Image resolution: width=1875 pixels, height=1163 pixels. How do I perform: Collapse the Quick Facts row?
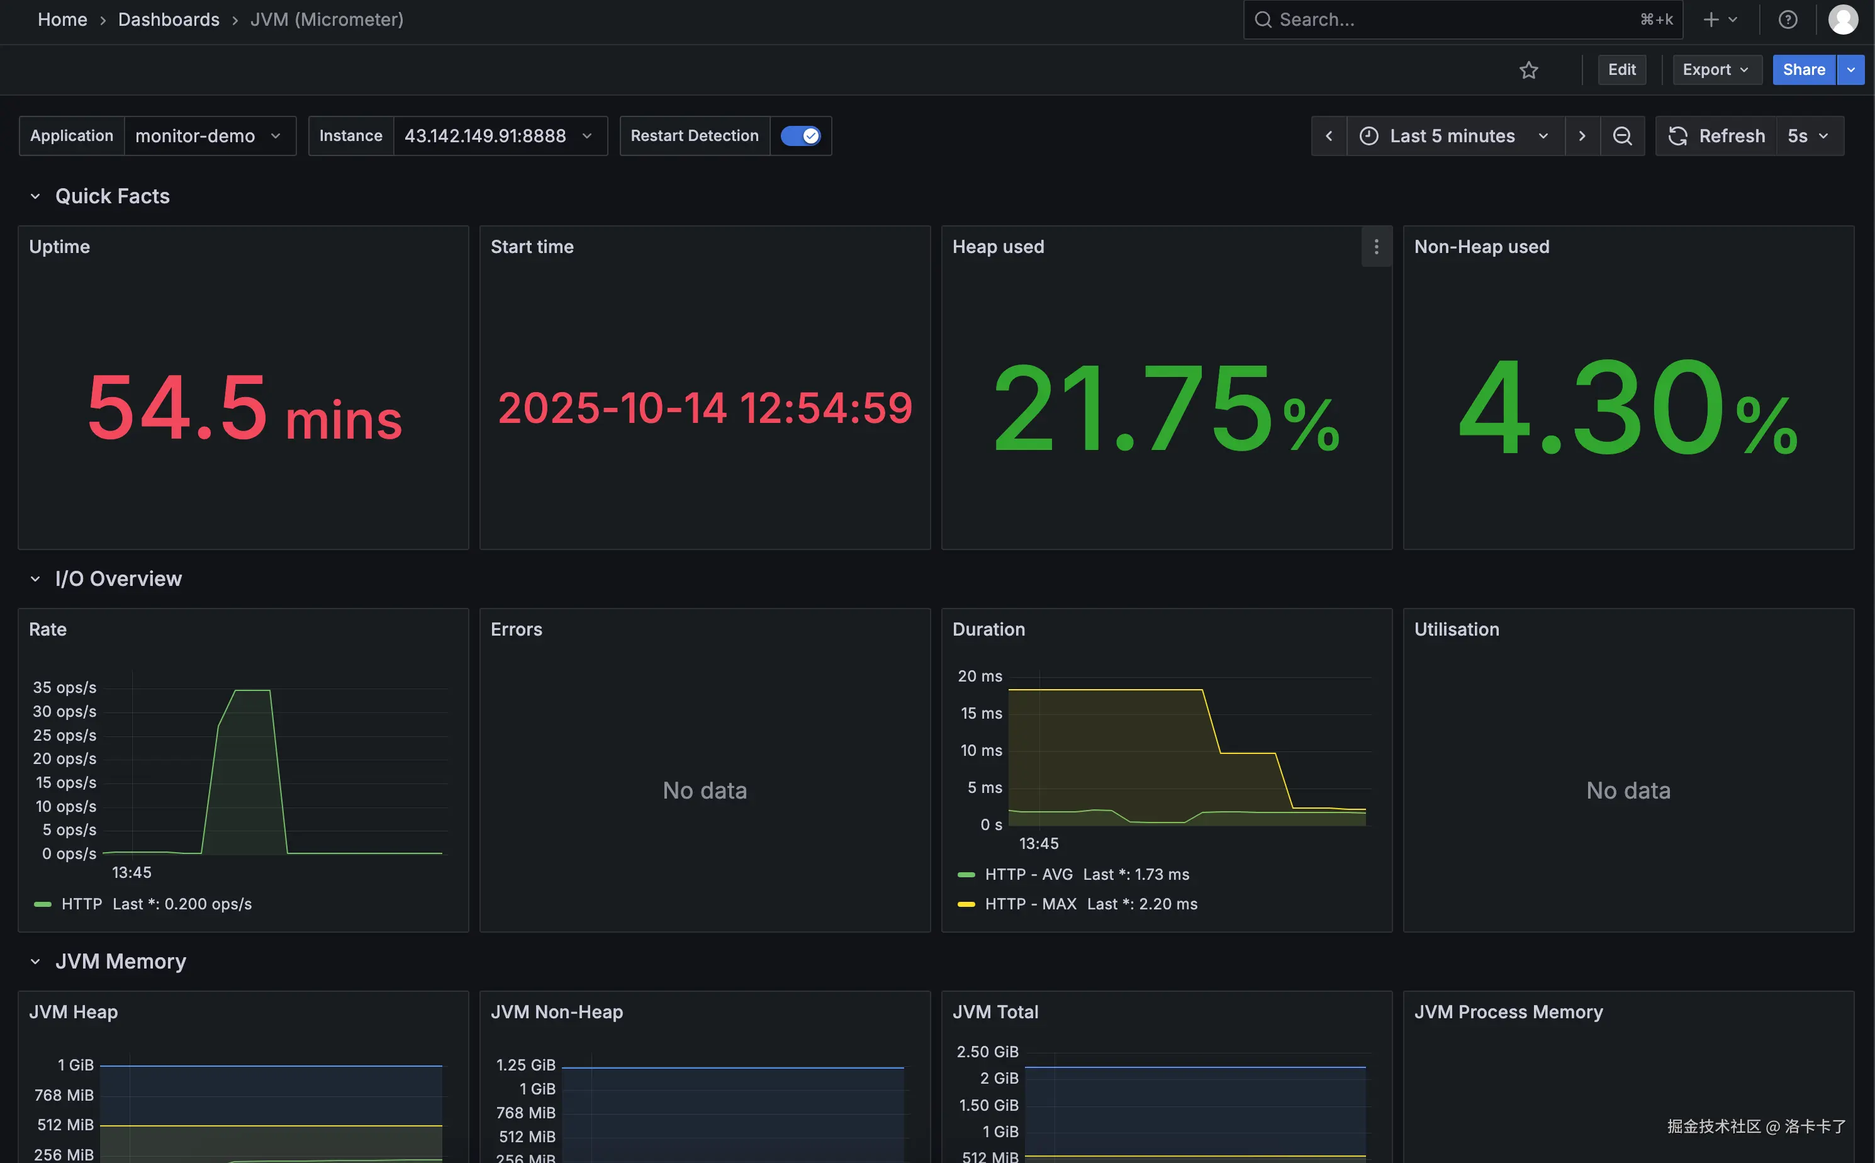pyautogui.click(x=35, y=197)
